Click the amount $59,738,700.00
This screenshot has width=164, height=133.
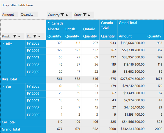click(132, 51)
